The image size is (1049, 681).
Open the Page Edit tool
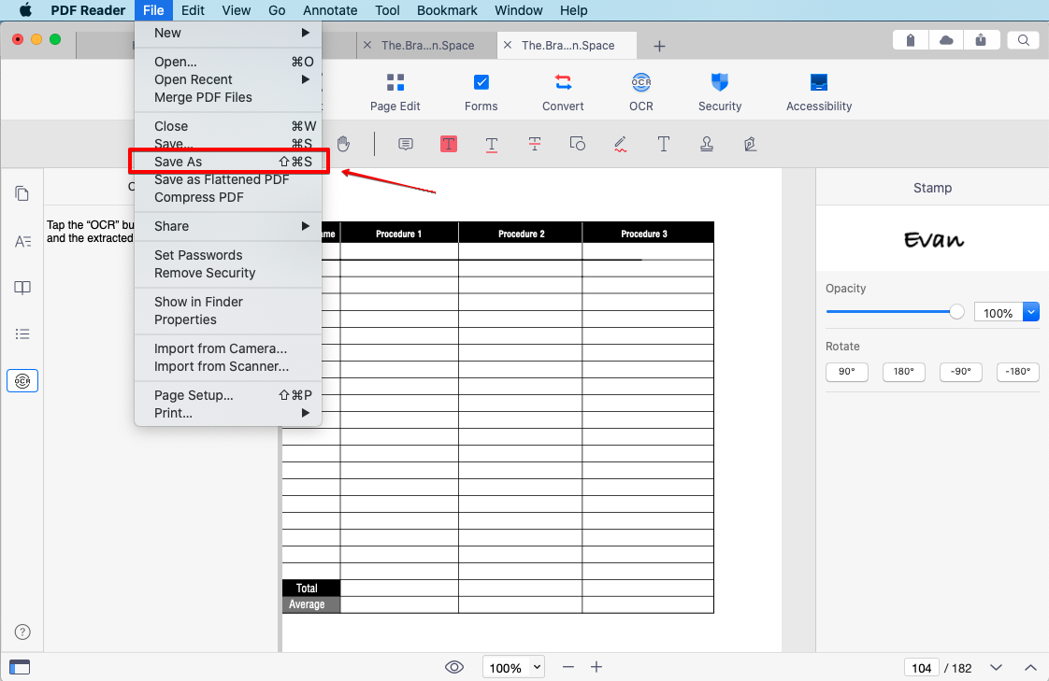point(395,92)
